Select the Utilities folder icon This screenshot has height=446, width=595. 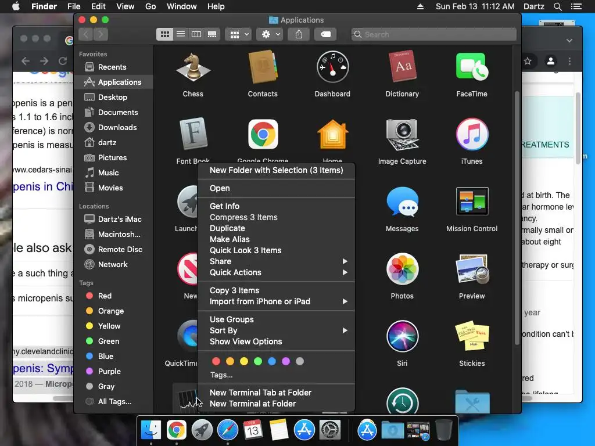472,402
